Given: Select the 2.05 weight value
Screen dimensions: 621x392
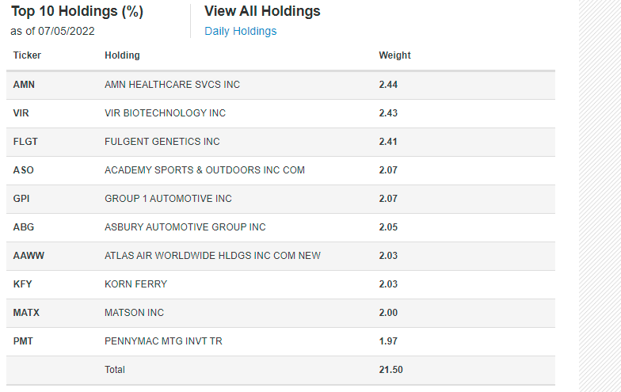Looking at the screenshot, I should point(388,227).
